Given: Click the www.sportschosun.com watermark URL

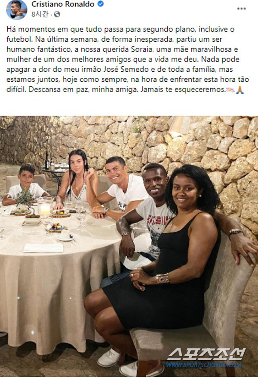Looking at the screenshot, I should point(204,365).
